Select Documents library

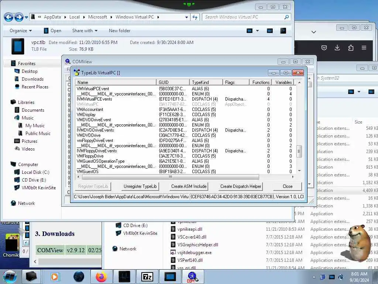pos(33,110)
